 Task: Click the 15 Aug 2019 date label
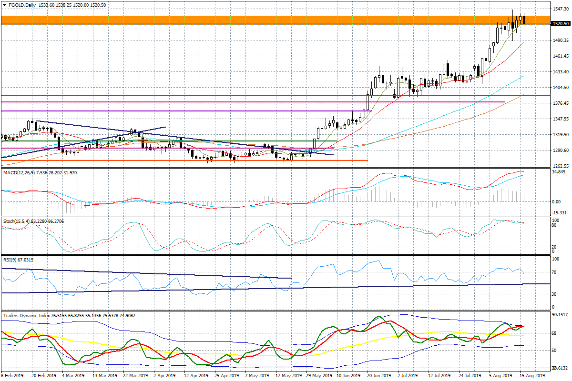pos(532,376)
